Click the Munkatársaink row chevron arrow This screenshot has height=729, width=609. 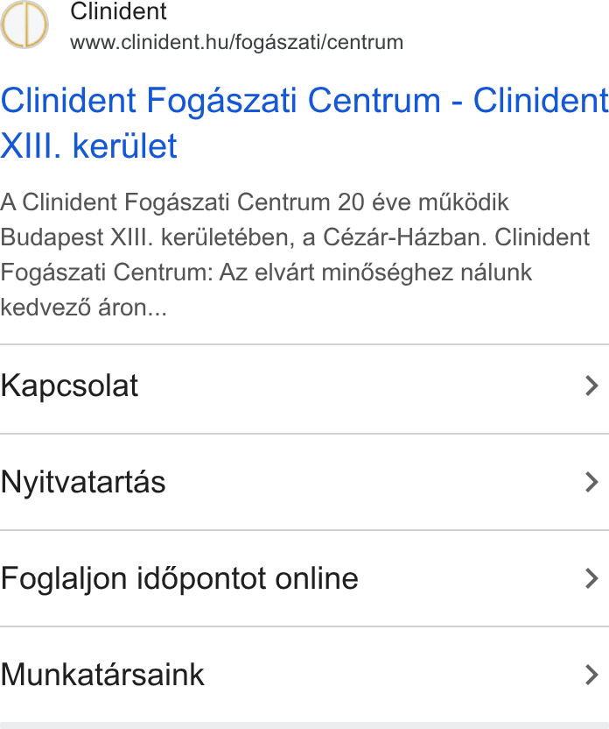tap(591, 675)
